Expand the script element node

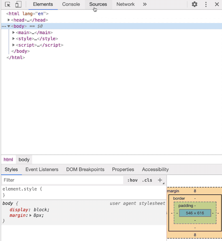coord(14,45)
